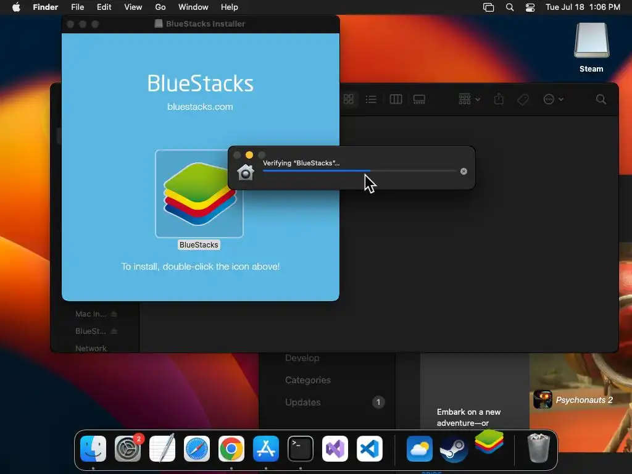Image resolution: width=632 pixels, height=474 pixels.
Task: Open the Apple menu
Action: point(16,7)
